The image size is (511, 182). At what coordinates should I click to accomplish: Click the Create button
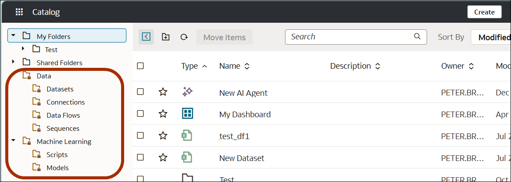[x=484, y=12]
